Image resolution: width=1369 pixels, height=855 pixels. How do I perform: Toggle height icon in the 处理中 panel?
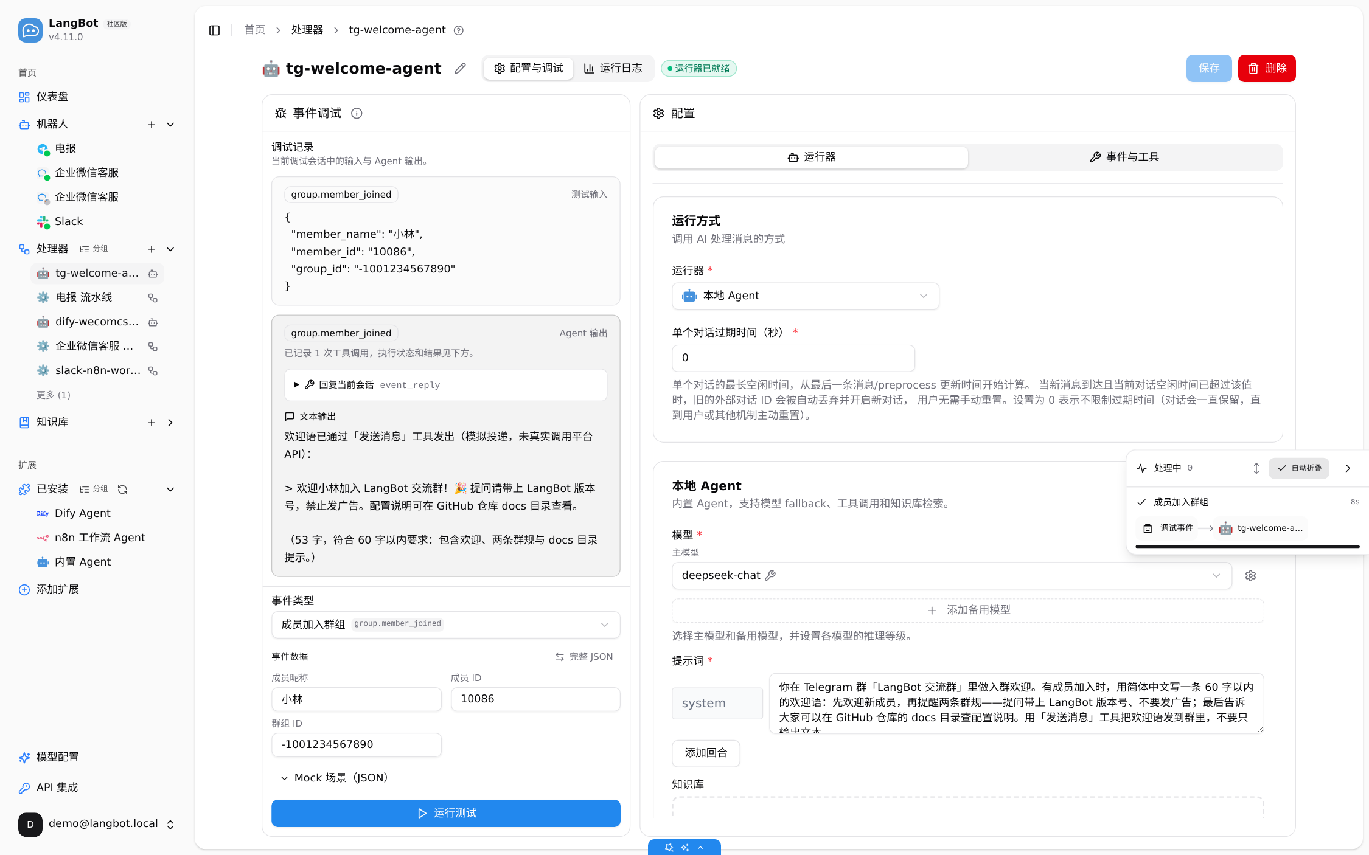pyautogui.click(x=1256, y=468)
